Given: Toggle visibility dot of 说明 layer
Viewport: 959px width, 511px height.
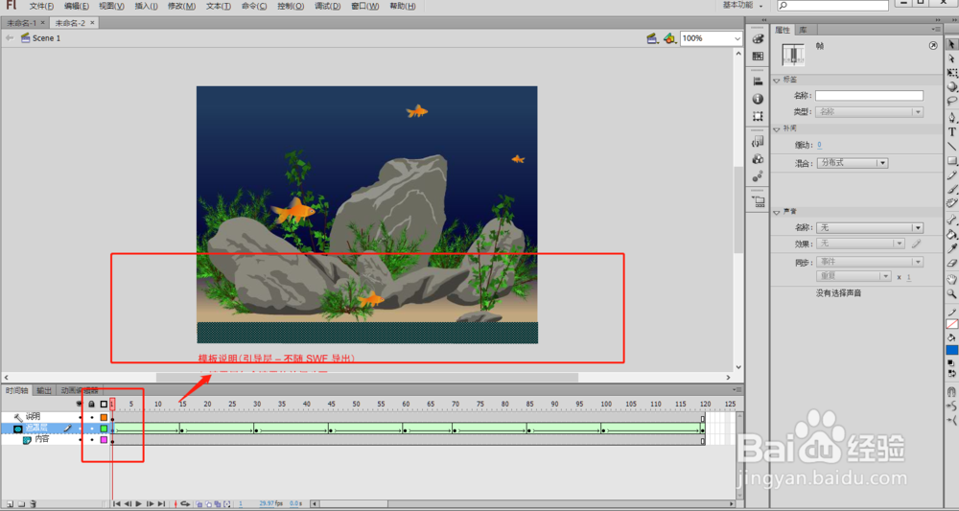Looking at the screenshot, I should pyautogui.click(x=81, y=417).
